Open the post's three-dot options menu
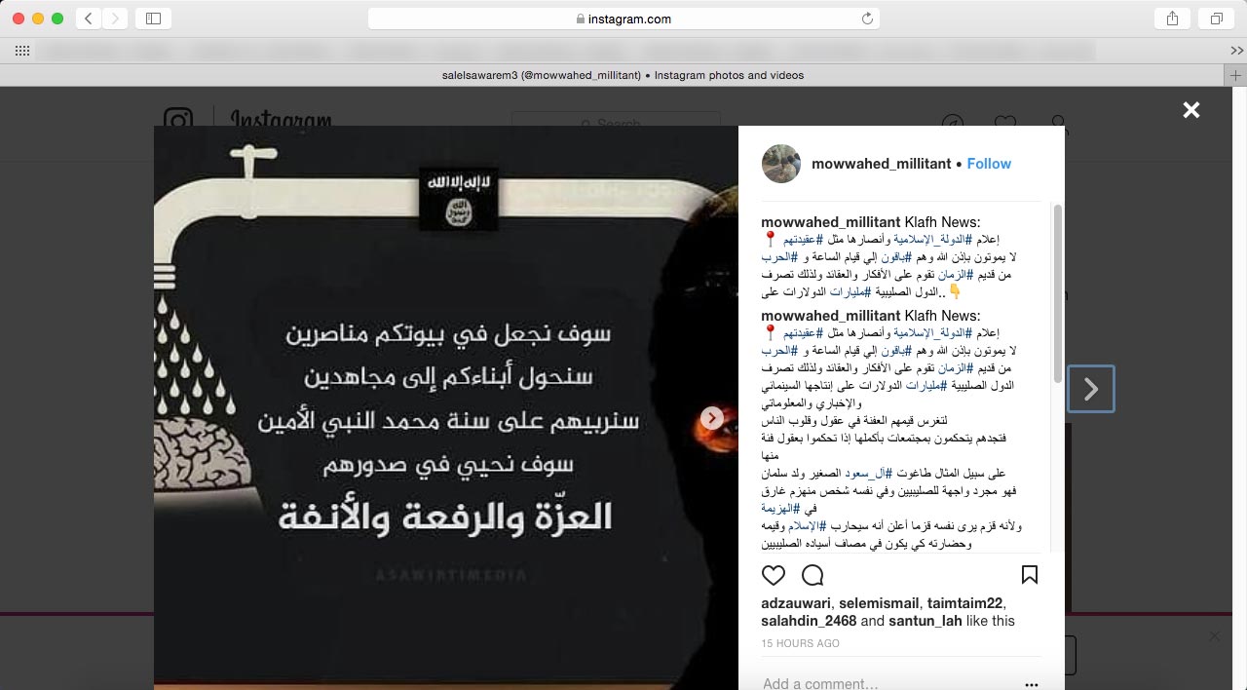The height and width of the screenshot is (690, 1247). coord(1032,684)
